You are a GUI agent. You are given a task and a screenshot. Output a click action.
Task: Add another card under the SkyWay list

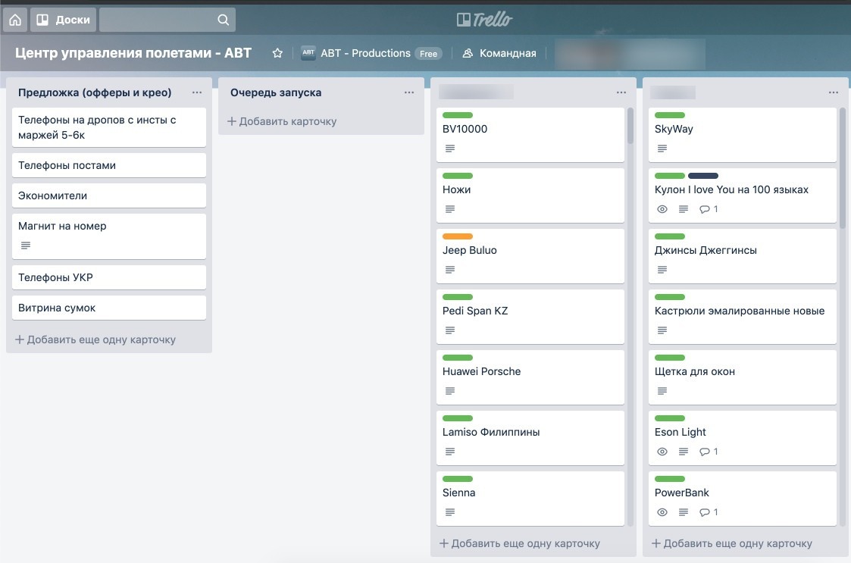[x=732, y=543]
